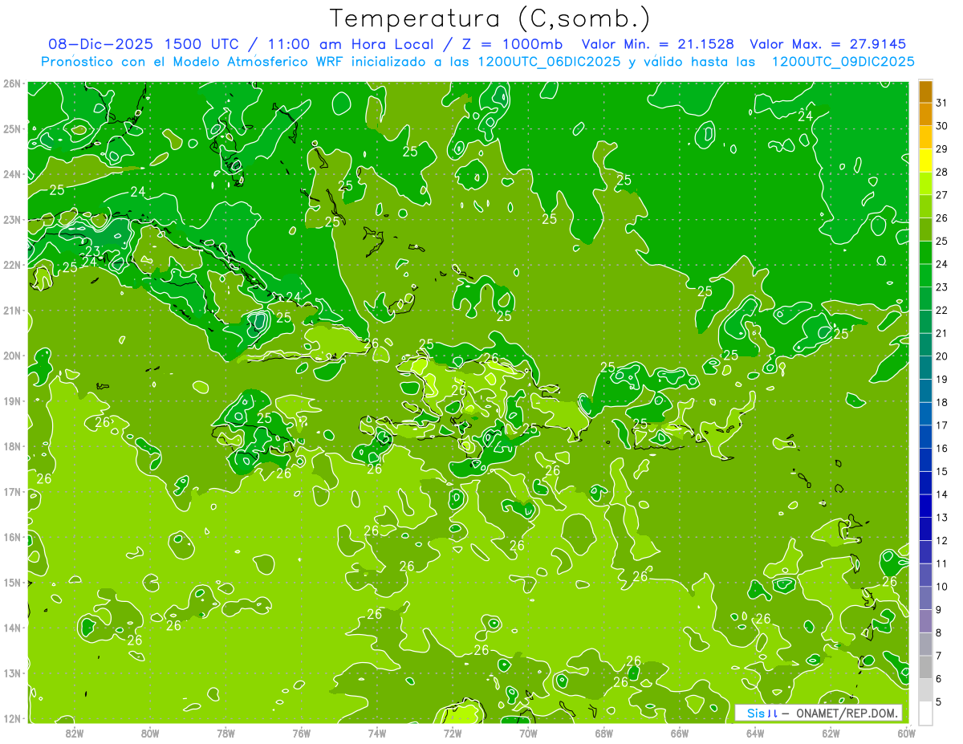963x744 pixels.
Task: Select 'Valor Min. = 21.1528' text
Action: tap(657, 44)
